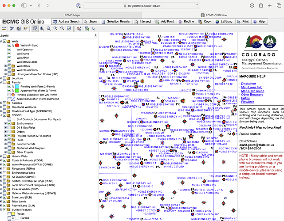
Task: Collapse the Permits layer group
Action: point(1,82)
